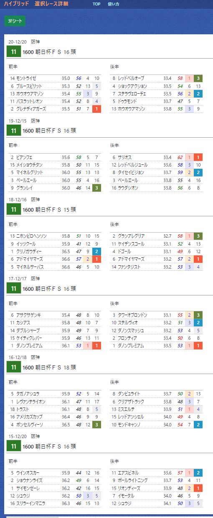213x518 pixels.
Task: Click horse name レッドベルオーブ in 後半
Action: point(131,78)
